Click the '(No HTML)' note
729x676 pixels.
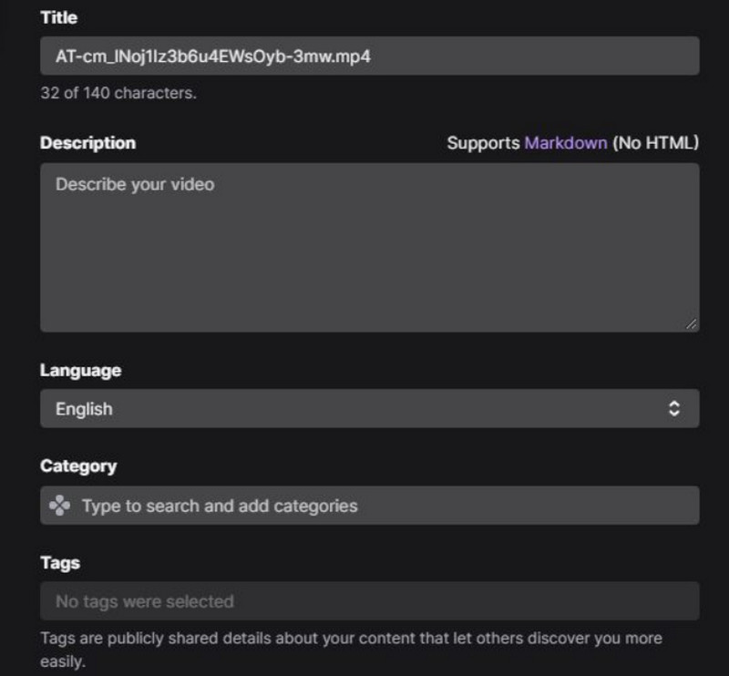pos(655,143)
